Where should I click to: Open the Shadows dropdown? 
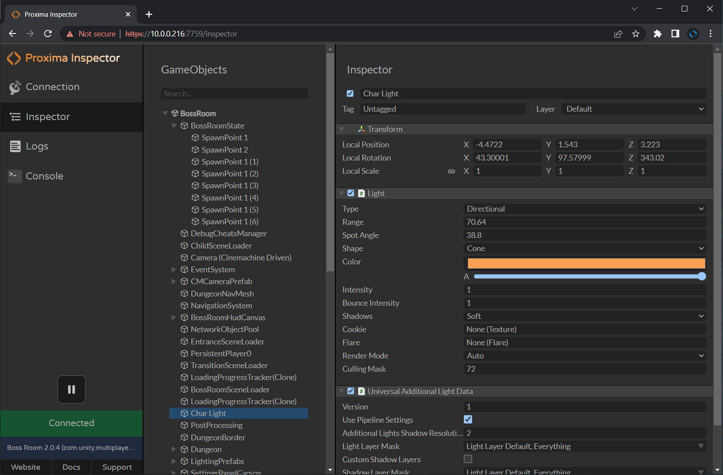(x=584, y=316)
